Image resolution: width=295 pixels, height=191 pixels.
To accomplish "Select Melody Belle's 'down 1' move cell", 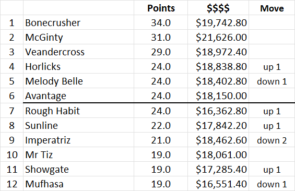I will coord(272,81).
